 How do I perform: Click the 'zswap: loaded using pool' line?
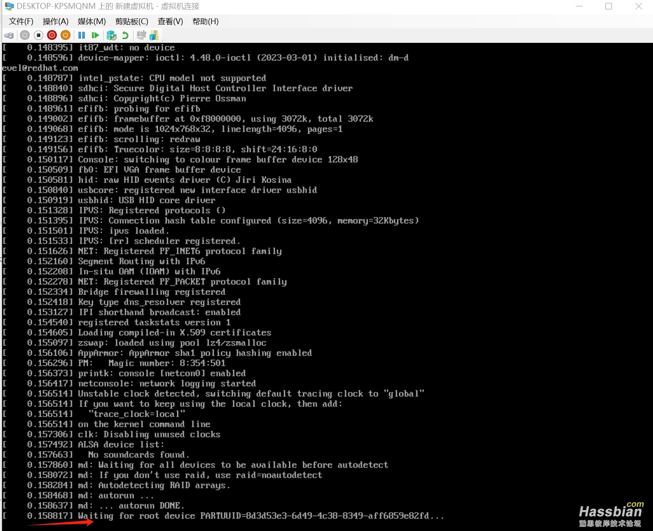pos(134,343)
